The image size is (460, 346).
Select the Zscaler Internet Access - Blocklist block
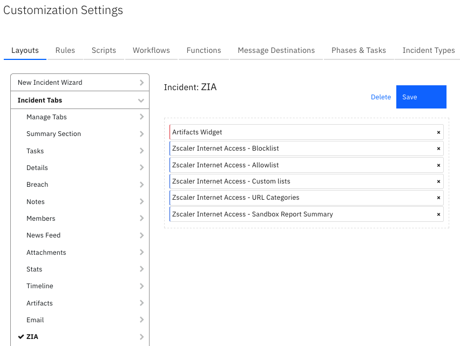307,148
